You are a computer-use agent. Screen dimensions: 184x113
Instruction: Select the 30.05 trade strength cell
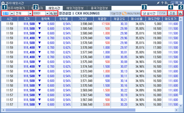[x=120, y=57]
